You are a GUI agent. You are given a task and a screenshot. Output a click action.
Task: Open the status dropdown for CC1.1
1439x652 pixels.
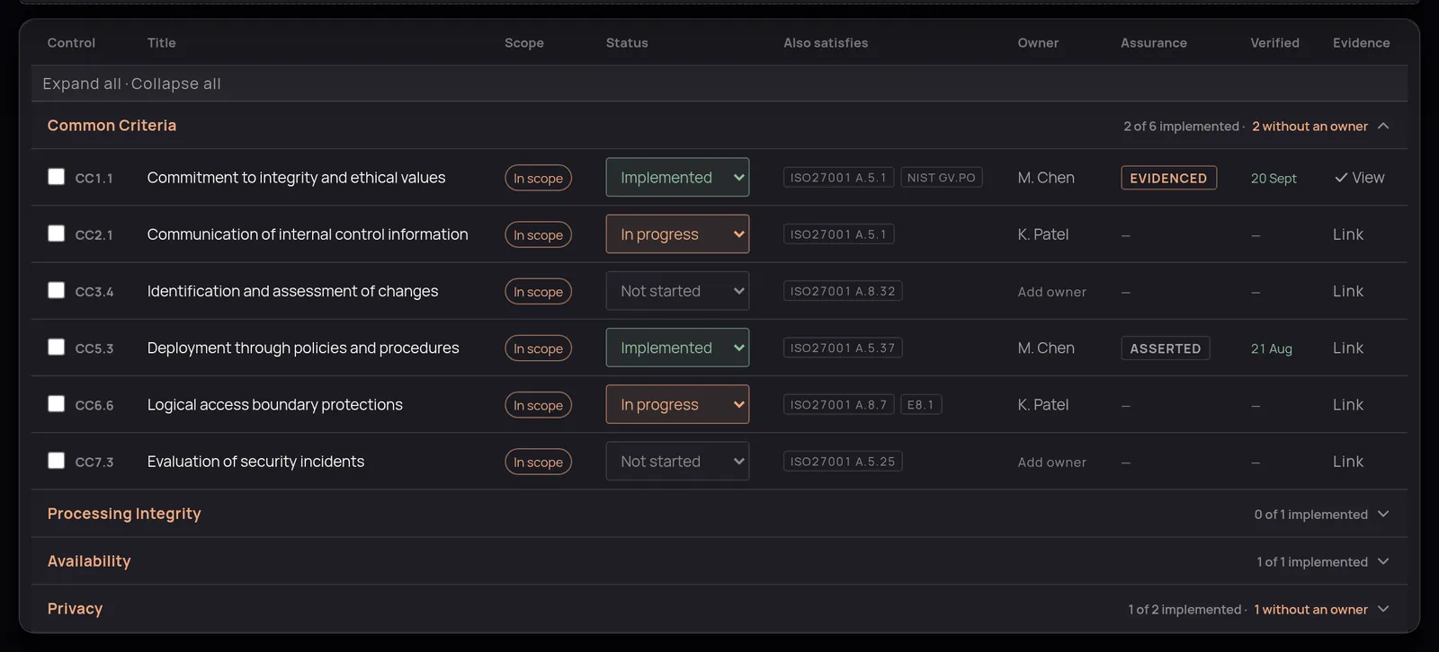point(677,177)
